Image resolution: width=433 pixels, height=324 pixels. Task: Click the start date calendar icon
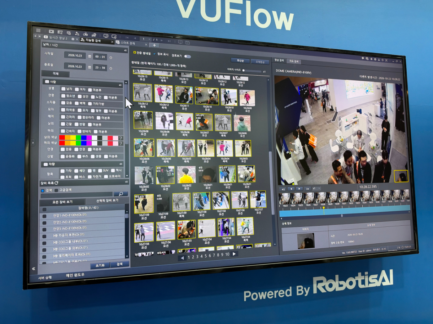(x=90, y=57)
